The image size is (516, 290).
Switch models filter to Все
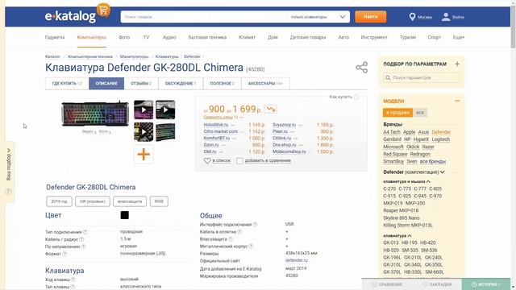[420, 113]
